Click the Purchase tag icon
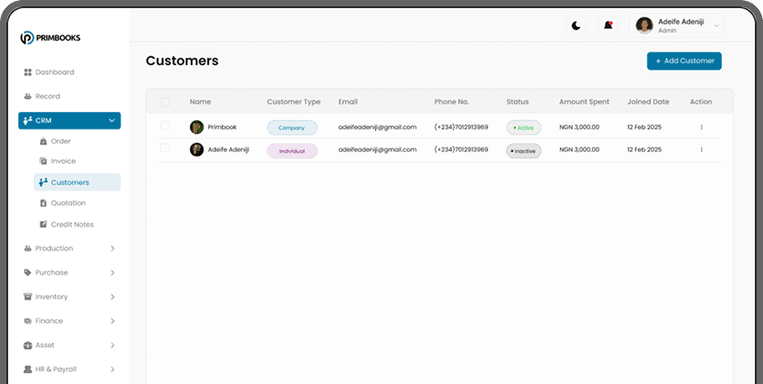The height and width of the screenshot is (384, 763). [x=28, y=273]
